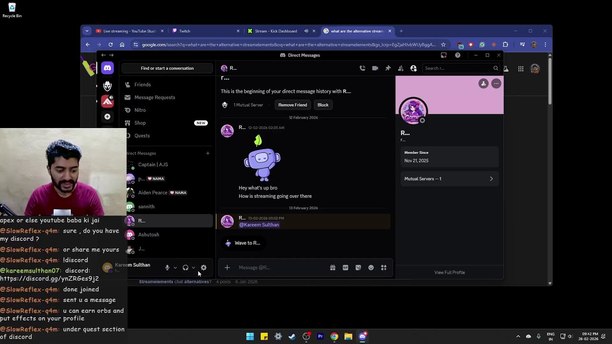612x344 pixels.
Task: Open Recycle Bin desktop icon
Action: tap(12, 10)
